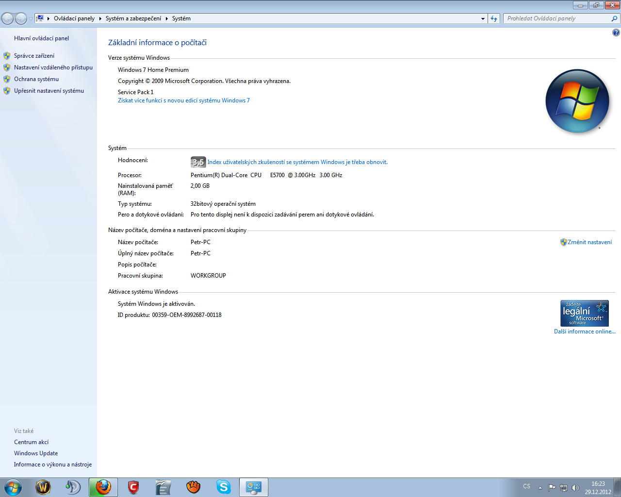Click shield icon beside Upřesnit nastavení systému

pos(7,91)
